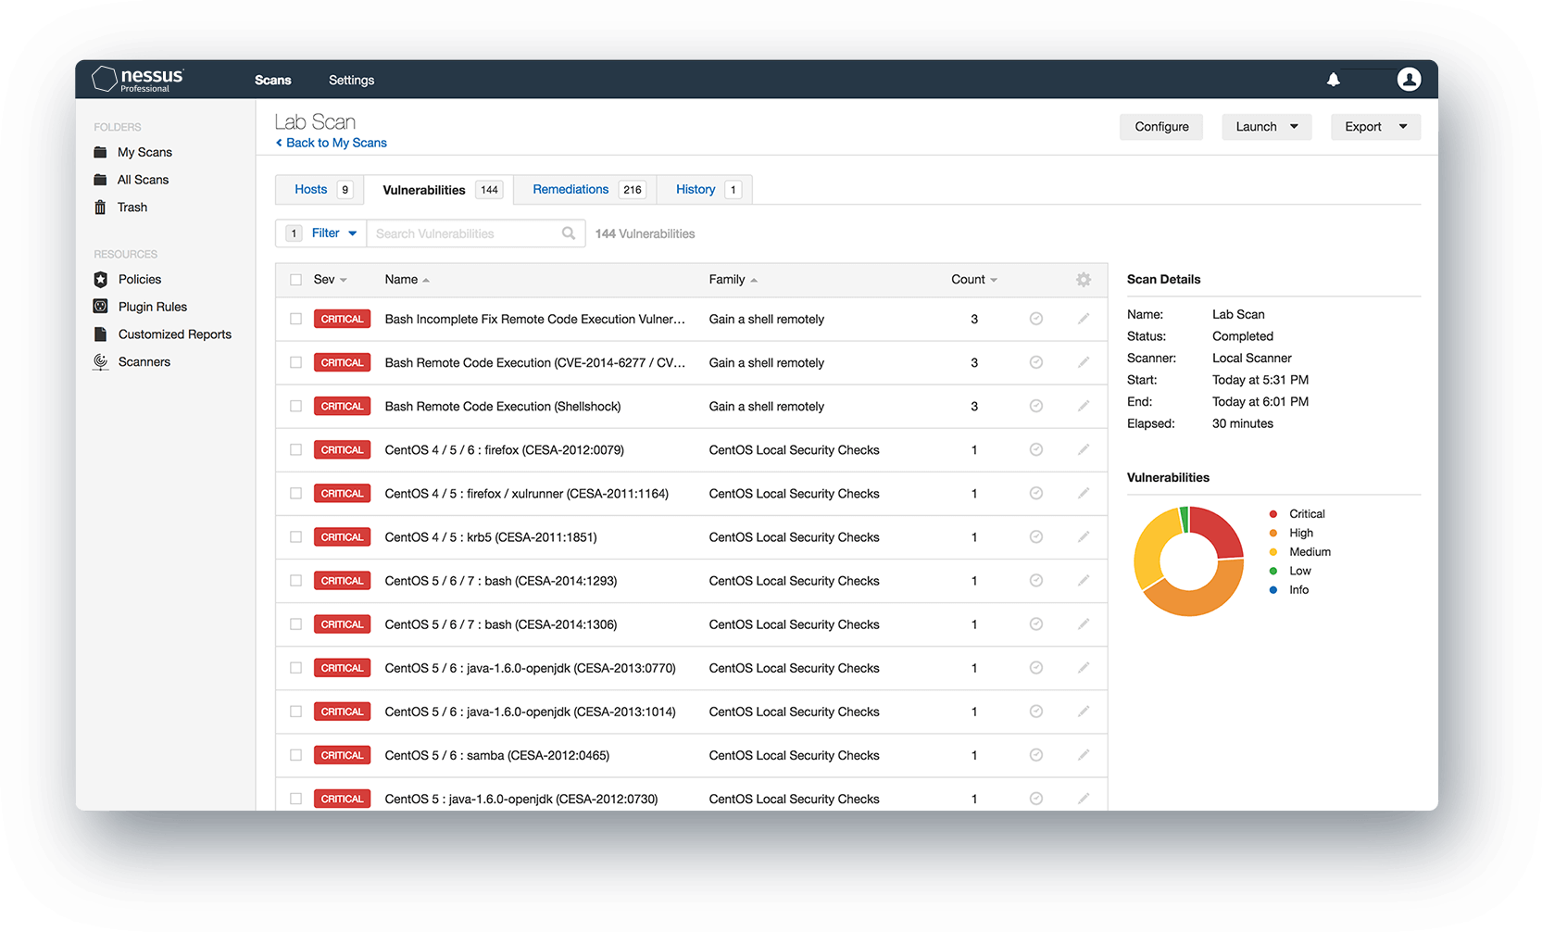Click the Plugin Rules icon in sidebar

pos(101,307)
